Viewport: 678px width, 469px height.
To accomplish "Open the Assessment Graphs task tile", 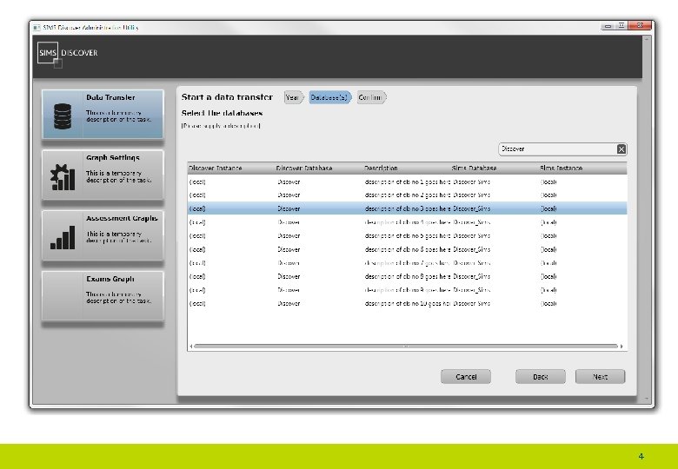I will coord(103,235).
